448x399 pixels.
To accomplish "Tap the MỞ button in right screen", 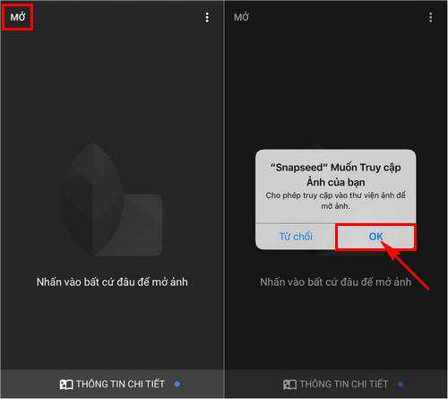I will point(241,17).
